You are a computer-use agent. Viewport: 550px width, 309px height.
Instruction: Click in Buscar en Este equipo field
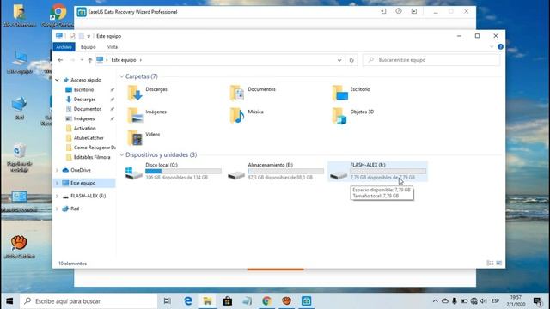[x=431, y=60]
